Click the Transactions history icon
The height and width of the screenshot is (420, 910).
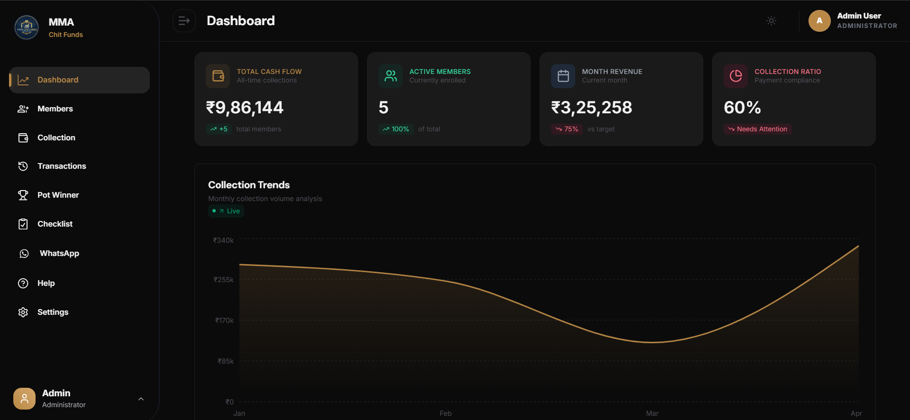click(23, 166)
